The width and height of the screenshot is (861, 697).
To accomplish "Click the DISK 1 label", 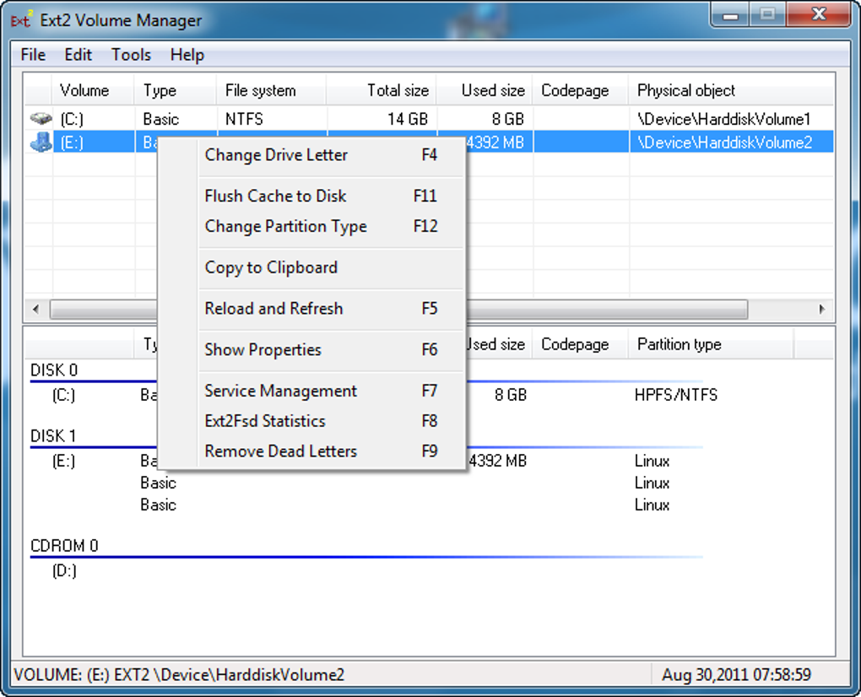I will (x=53, y=436).
